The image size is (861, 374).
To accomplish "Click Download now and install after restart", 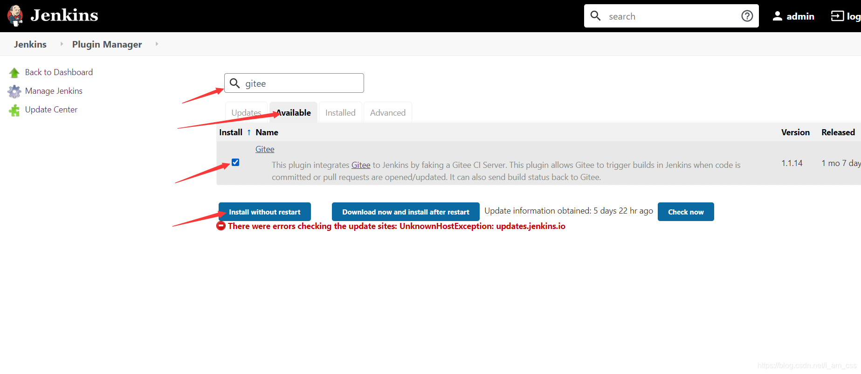I will (x=406, y=212).
